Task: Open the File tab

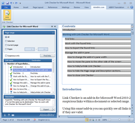Action: point(6,7)
